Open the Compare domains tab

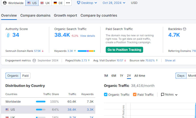[x=35, y=16]
